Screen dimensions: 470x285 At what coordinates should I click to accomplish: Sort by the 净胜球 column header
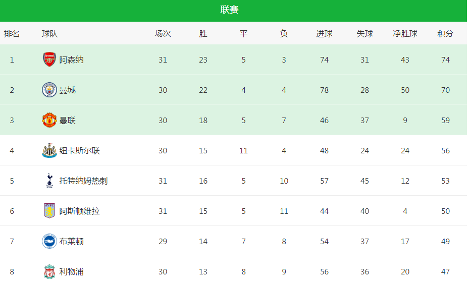405,33
